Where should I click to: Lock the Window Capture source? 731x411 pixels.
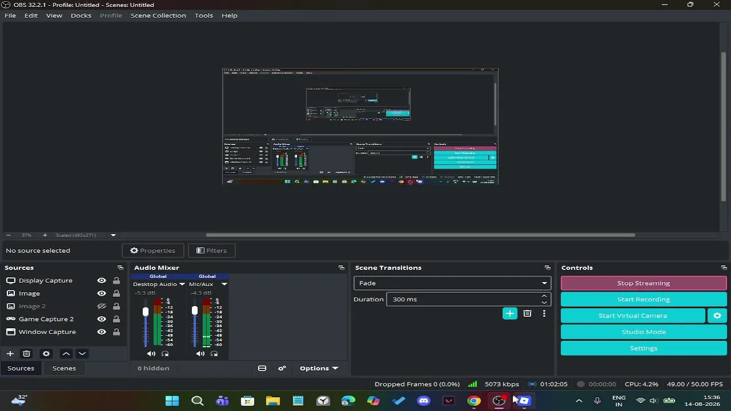point(117,332)
